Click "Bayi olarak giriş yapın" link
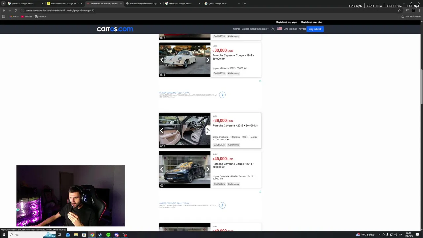Viewport: 423px width, 238px height. pos(287,22)
